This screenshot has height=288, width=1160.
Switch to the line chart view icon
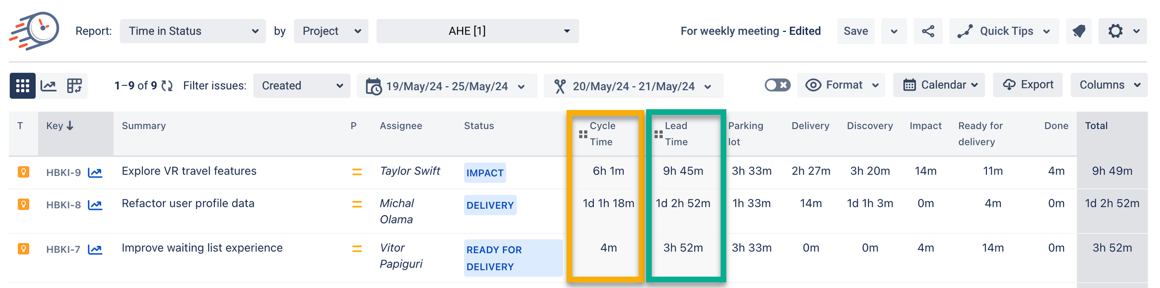click(x=49, y=86)
